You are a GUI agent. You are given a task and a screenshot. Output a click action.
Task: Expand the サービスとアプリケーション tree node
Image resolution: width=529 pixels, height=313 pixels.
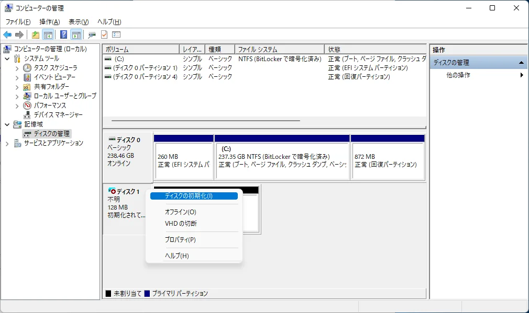tap(7, 143)
